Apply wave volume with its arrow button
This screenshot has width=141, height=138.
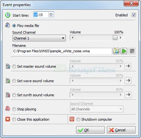pos(128,80)
